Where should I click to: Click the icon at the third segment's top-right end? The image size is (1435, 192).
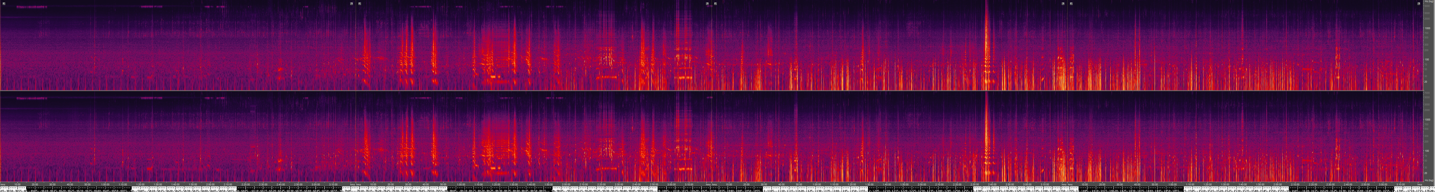1063,4
